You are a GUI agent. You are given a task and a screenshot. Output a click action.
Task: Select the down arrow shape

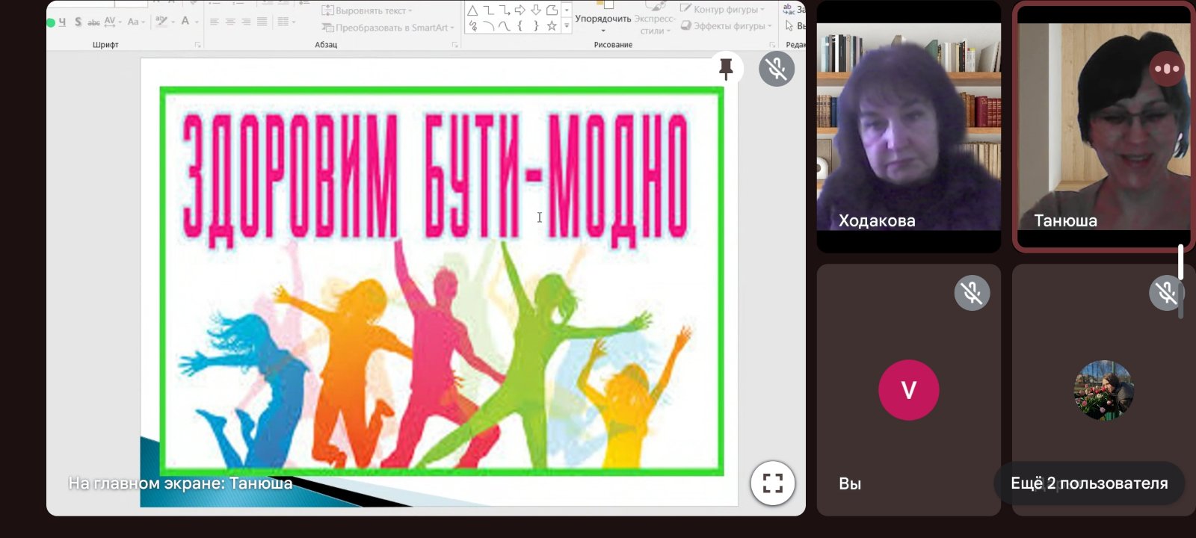click(x=536, y=10)
